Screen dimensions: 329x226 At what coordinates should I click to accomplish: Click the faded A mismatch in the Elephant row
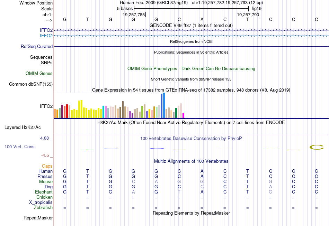(133, 192)
